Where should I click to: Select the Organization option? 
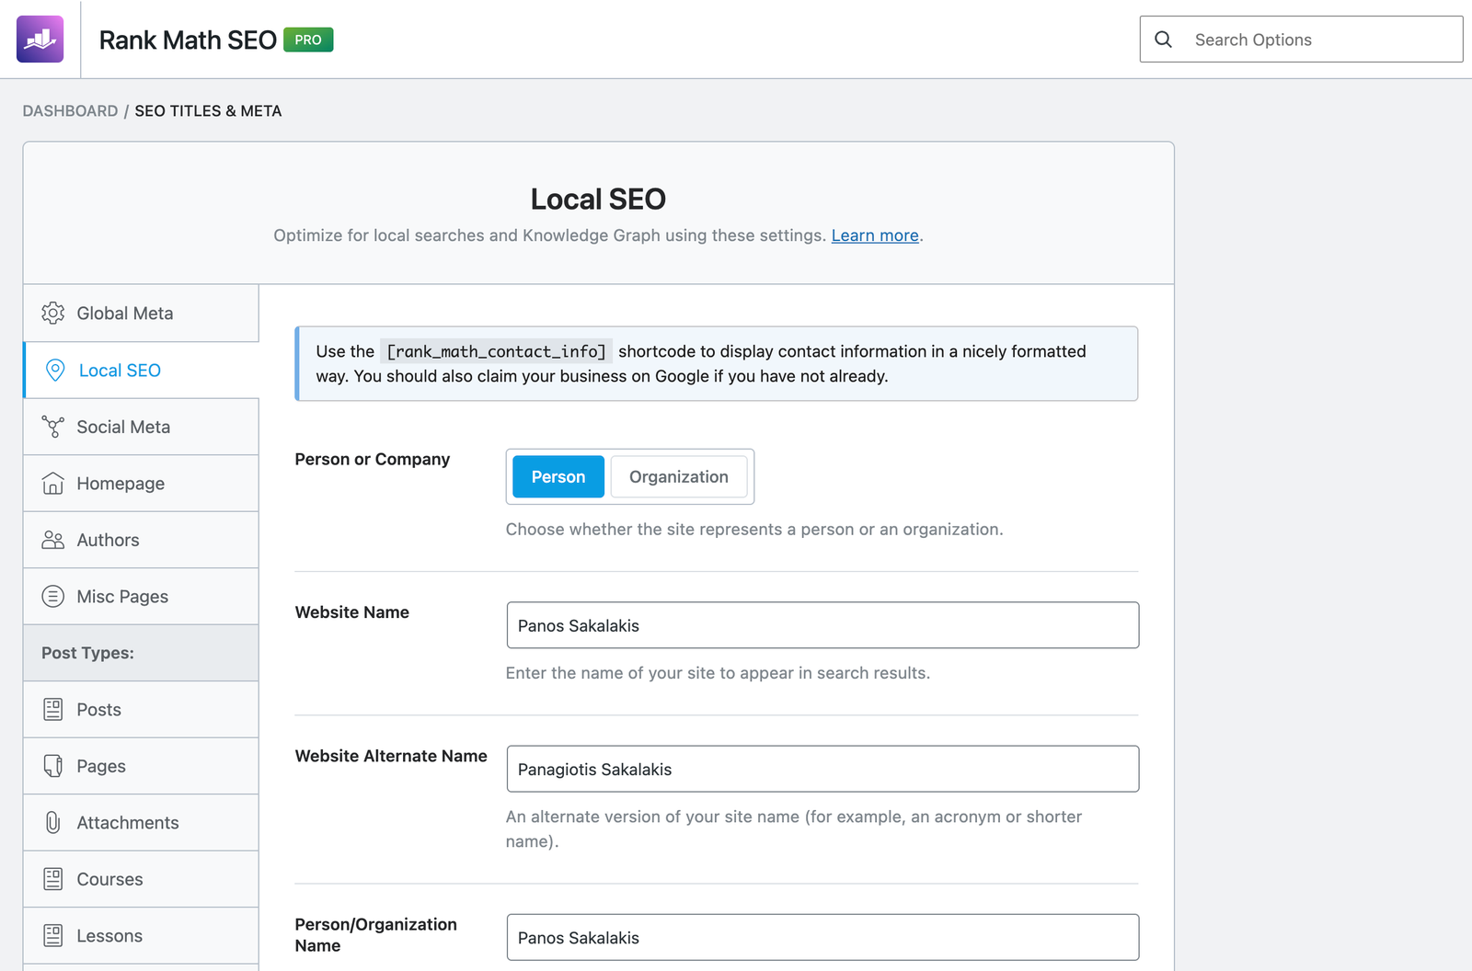679,476
